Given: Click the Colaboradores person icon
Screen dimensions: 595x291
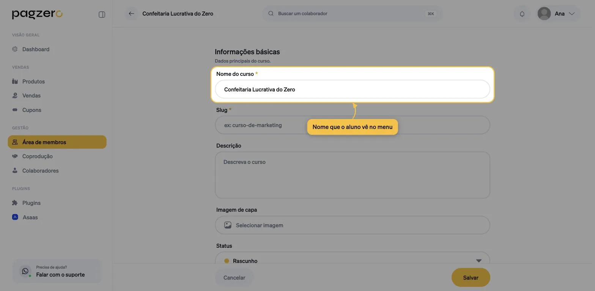Looking at the screenshot, I should pyautogui.click(x=15, y=170).
